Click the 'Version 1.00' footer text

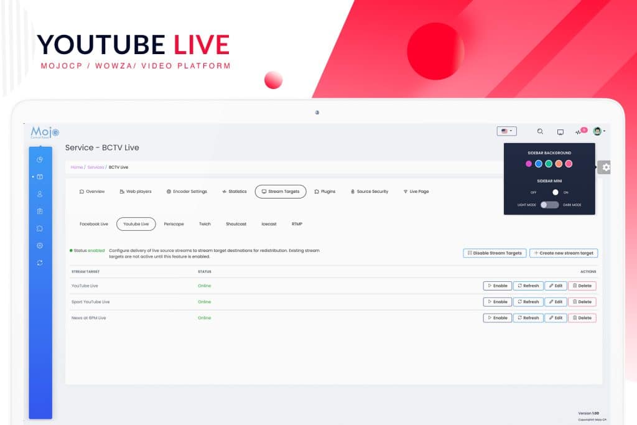[588, 413]
